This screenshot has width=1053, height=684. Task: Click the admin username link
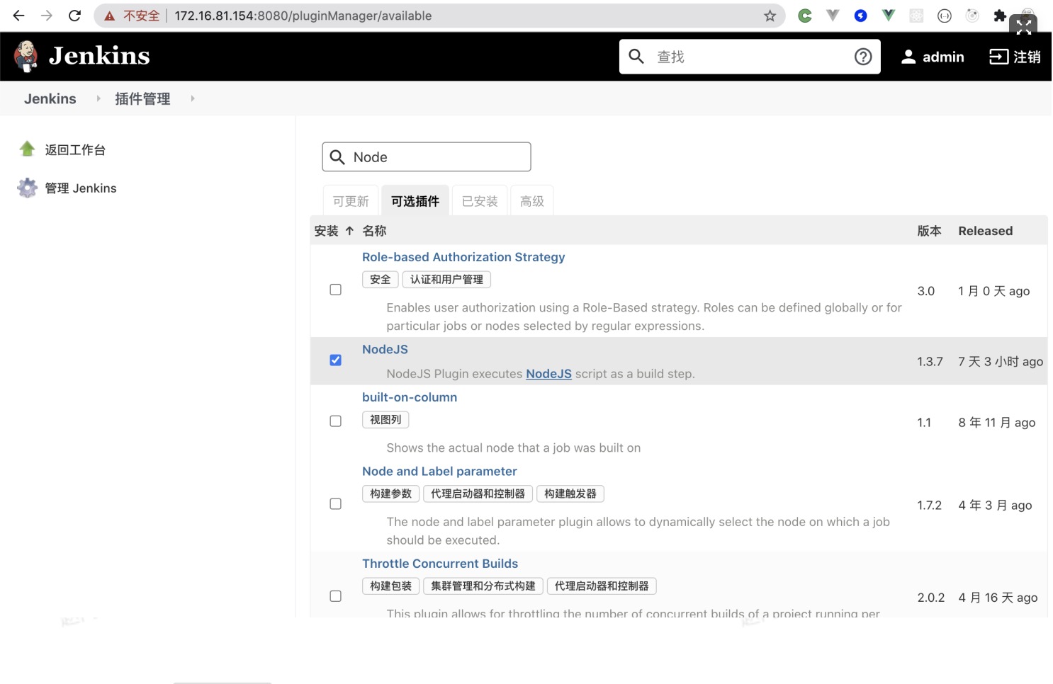(943, 57)
